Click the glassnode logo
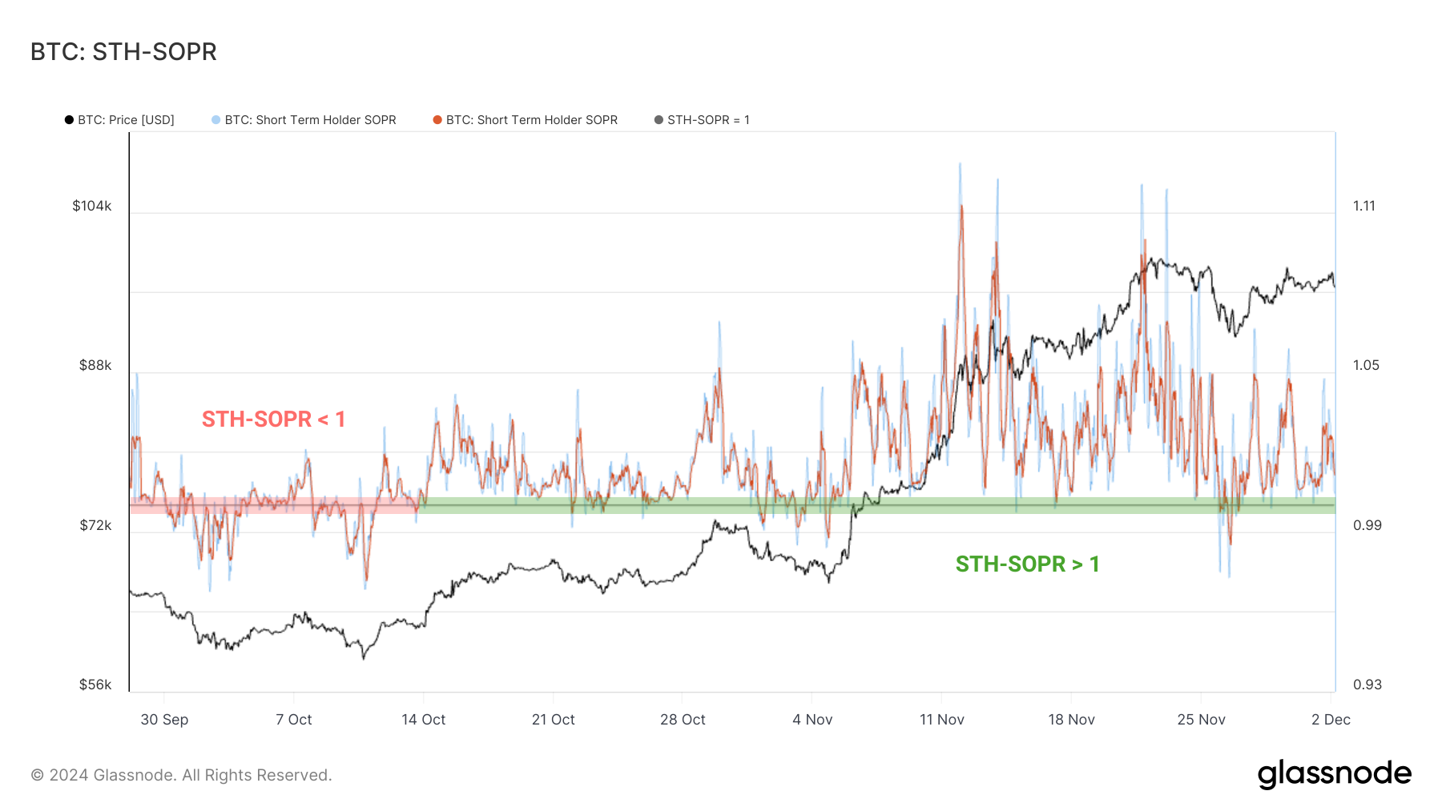Screen dimensions: 1442x811 [x=1335, y=773]
